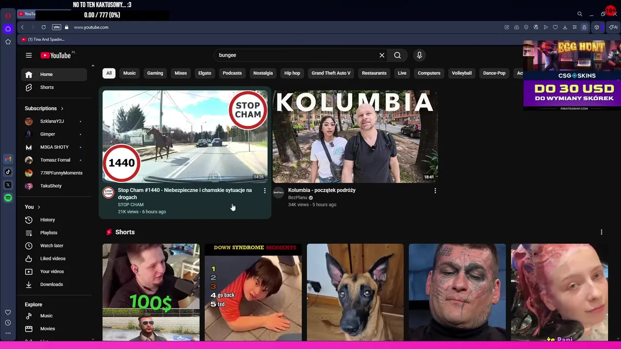This screenshot has height=349, width=621.
Task: Clear the search box with the X
Action: (382, 55)
